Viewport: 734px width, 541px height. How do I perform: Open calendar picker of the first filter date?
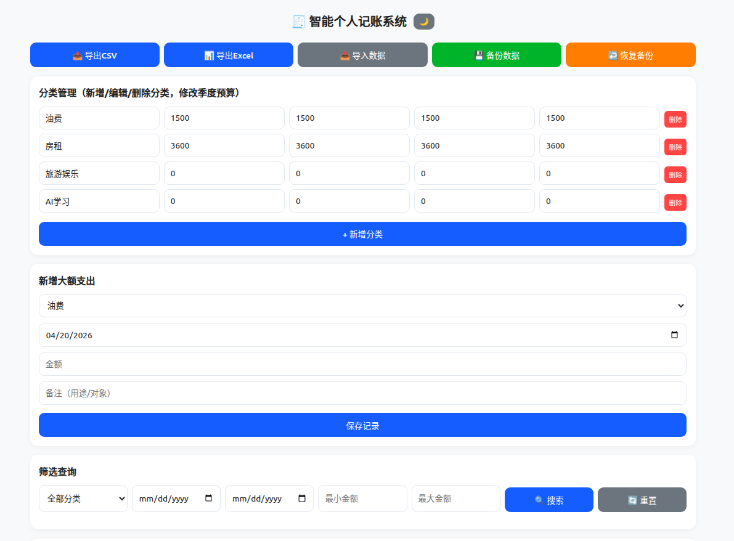tap(208, 498)
